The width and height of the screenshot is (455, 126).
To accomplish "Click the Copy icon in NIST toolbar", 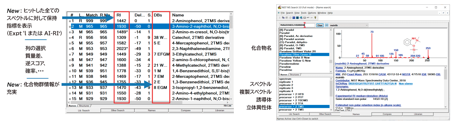I will (283, 18).
